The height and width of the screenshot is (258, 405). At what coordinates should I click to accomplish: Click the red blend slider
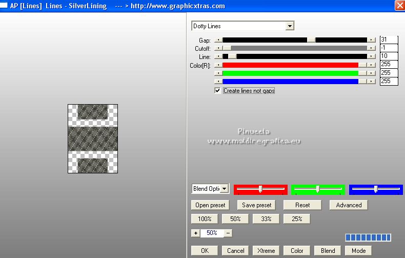[260, 189]
